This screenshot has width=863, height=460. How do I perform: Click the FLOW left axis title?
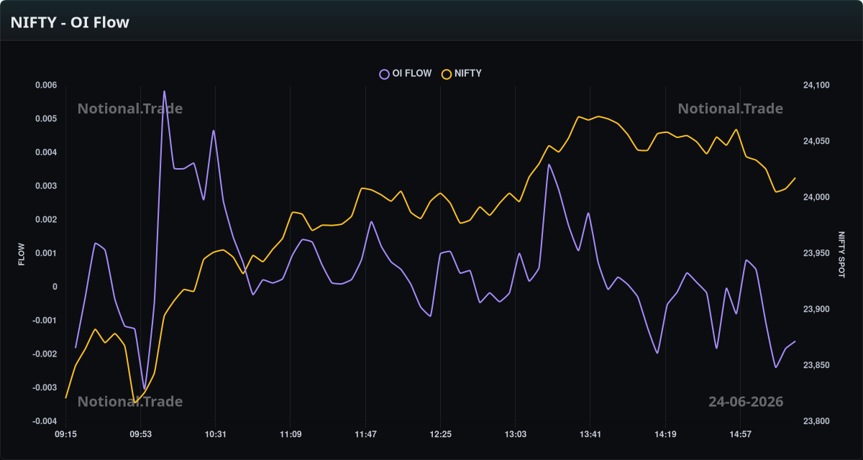22,254
